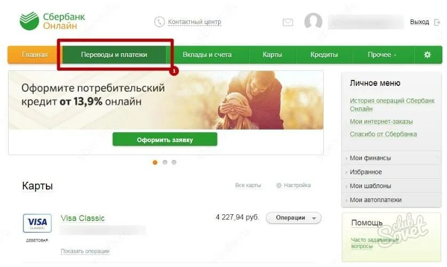This screenshot has width=447, height=267.
Task: Click the Sberbank Online logo
Action: click(x=52, y=21)
